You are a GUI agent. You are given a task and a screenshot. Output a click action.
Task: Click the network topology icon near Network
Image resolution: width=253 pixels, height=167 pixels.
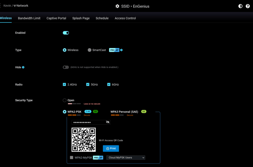click(15, 6)
